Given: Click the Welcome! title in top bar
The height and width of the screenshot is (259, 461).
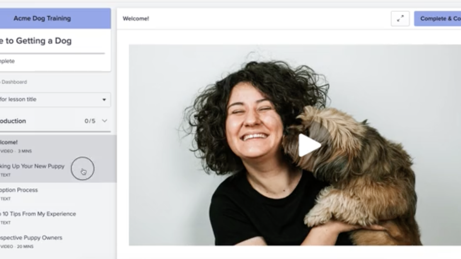Looking at the screenshot, I should 136,19.
